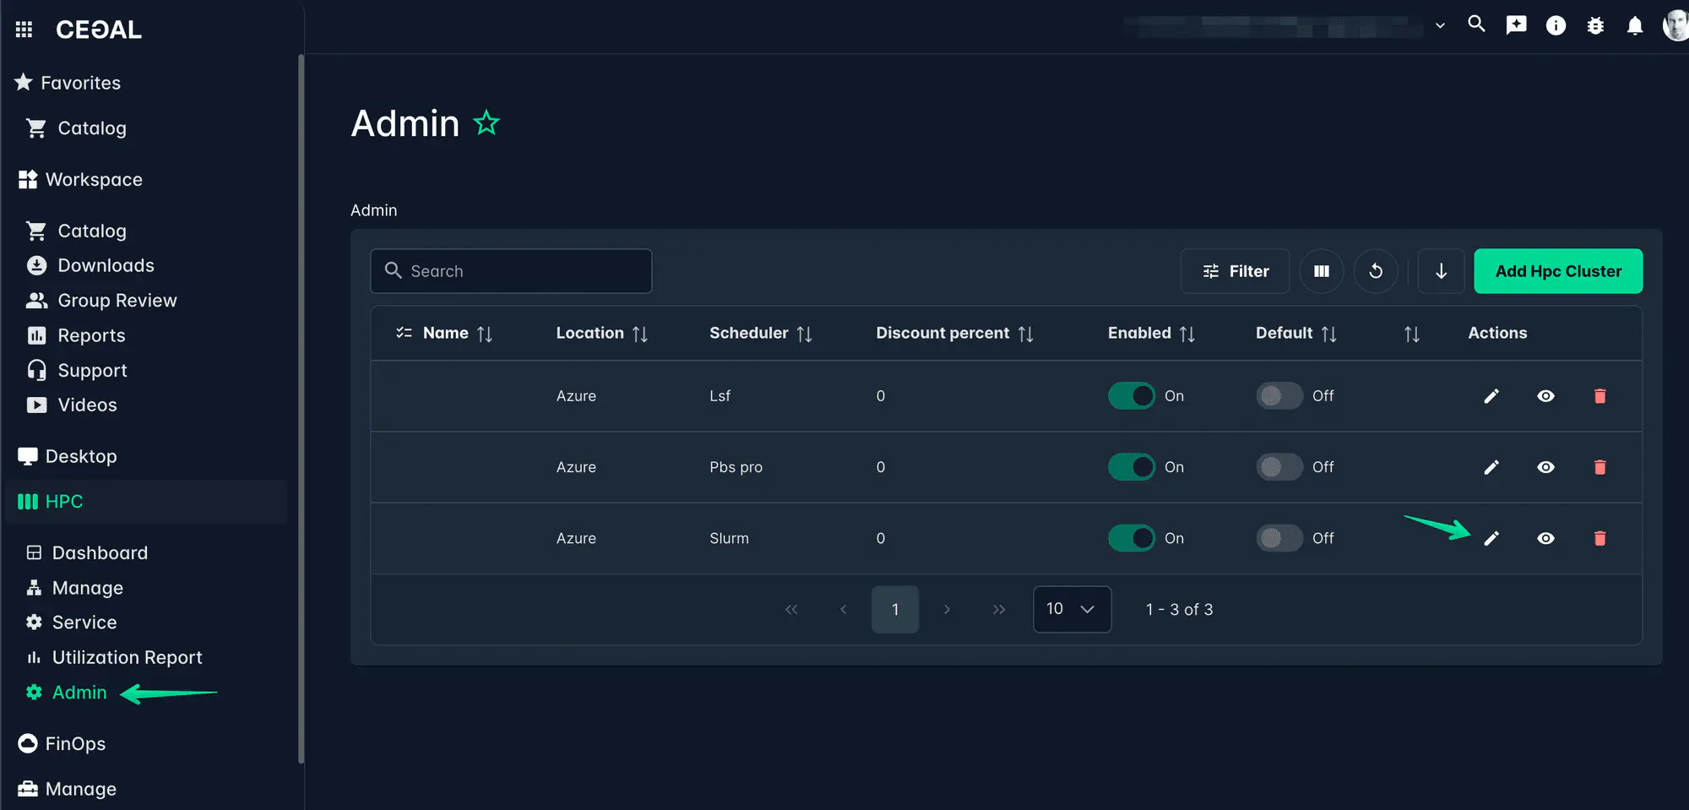The image size is (1689, 810).
Task: Turn on Default for the Slurm cluster
Action: click(x=1279, y=538)
